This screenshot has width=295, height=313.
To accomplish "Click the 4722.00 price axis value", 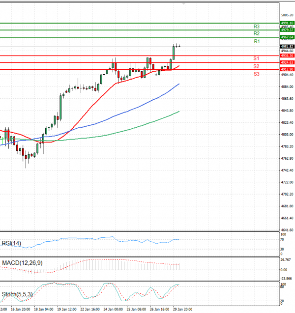I will 287,182.
